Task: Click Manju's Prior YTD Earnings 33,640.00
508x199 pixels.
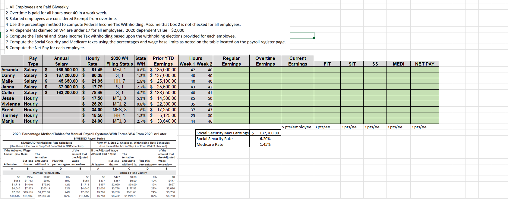Action: coord(163,121)
